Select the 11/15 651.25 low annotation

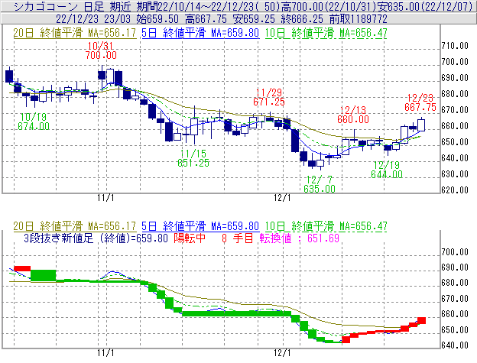point(193,158)
